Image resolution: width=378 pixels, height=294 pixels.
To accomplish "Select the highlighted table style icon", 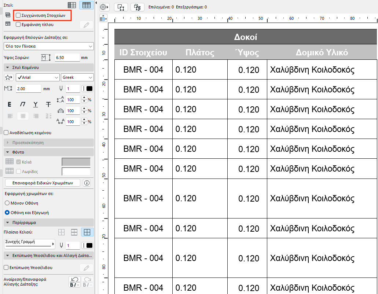I will [x=86, y=5].
